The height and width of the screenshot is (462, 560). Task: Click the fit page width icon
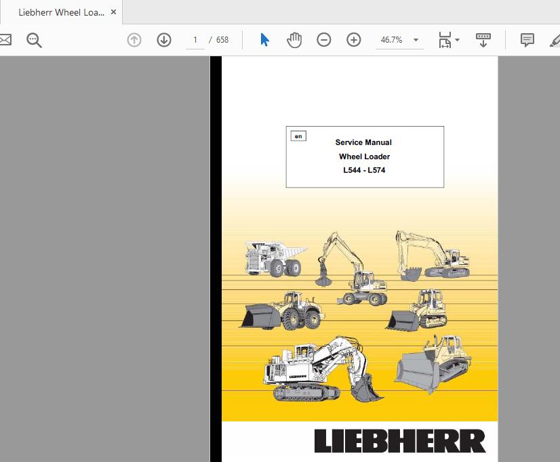point(445,39)
